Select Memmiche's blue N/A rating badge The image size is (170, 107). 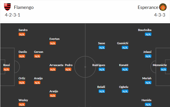pyautogui.click(x=163, y=69)
